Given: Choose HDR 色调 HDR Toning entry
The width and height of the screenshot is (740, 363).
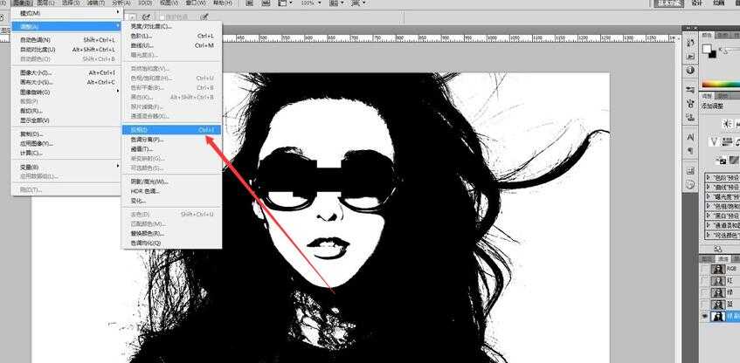Looking at the screenshot, I should [x=171, y=191].
